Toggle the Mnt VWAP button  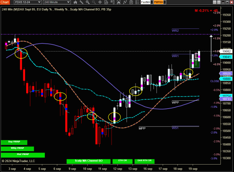point(23,155)
